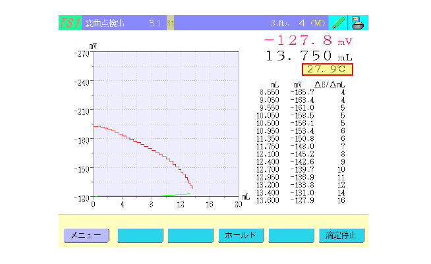Image resolution: width=431 pixels, height=264 pixels.
Task: Click the green pencil edit icon
Action: [x=338, y=23]
